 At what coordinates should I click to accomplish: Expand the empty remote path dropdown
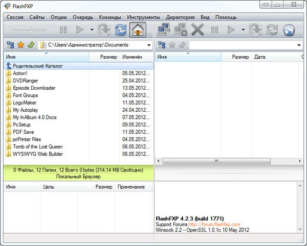point(299,45)
